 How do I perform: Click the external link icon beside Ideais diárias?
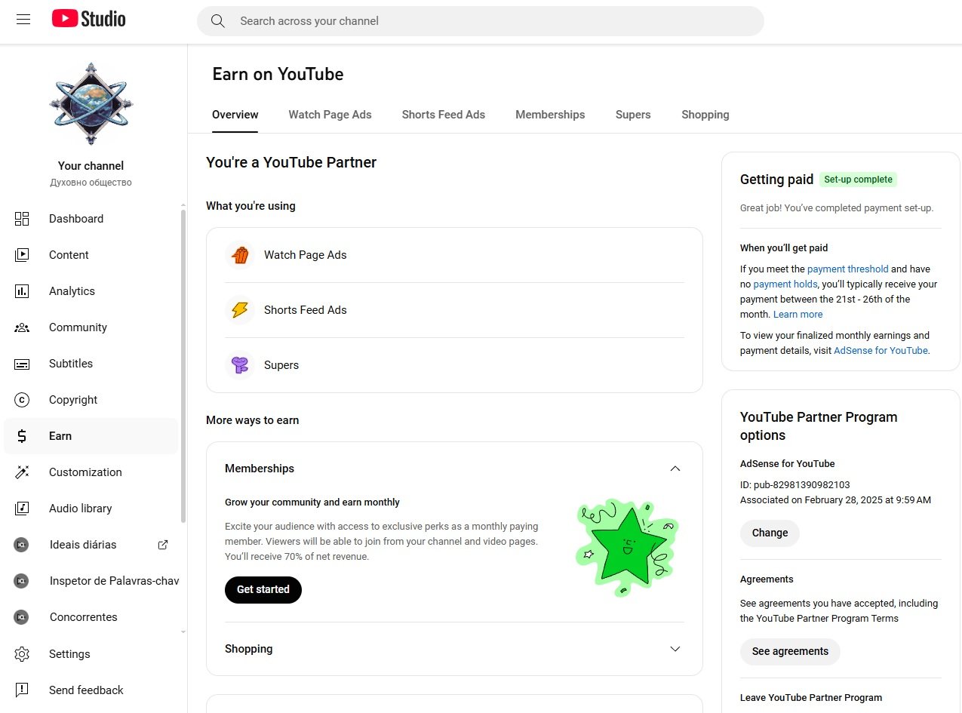click(x=162, y=545)
